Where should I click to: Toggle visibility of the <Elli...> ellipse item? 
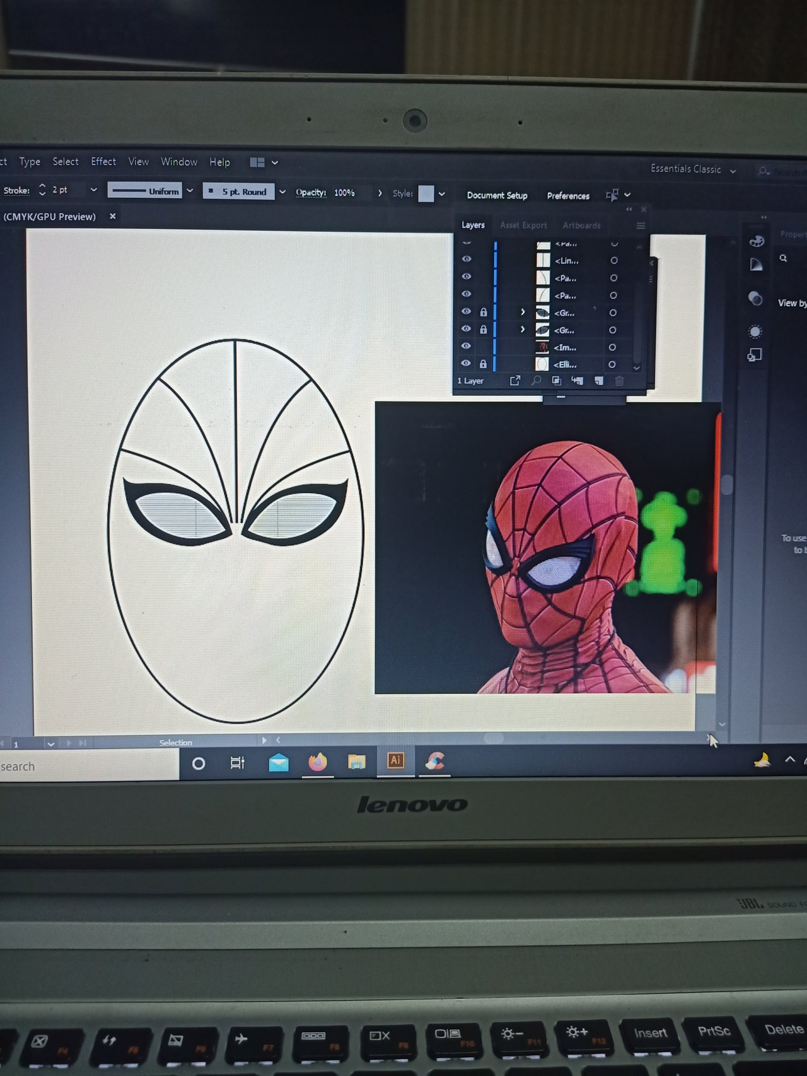coord(466,363)
